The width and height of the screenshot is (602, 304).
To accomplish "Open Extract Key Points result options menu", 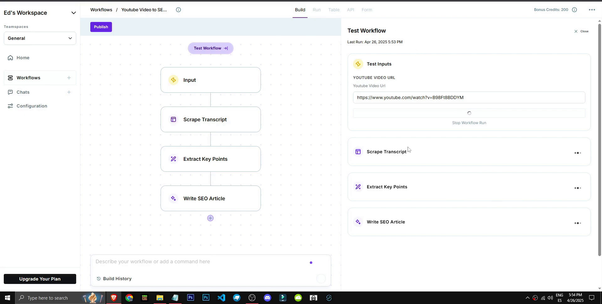I will coord(578,188).
